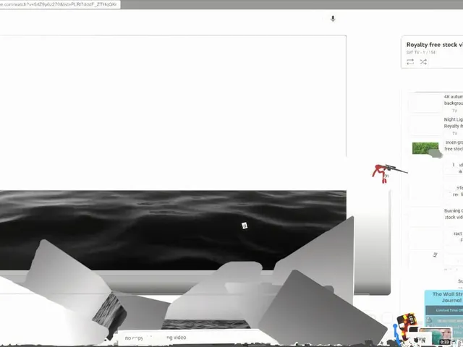Click the video thumbnail showing 0:33 duration
This screenshot has height=347, width=463.
click(x=436, y=336)
